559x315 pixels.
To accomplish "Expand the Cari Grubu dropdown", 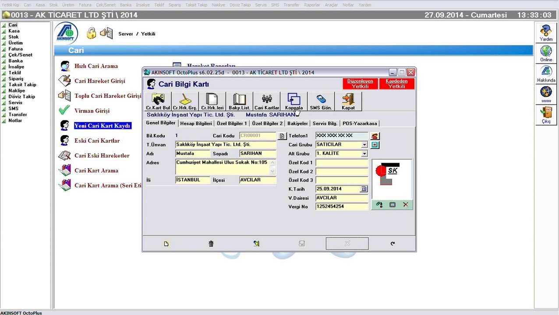I will click(364, 145).
